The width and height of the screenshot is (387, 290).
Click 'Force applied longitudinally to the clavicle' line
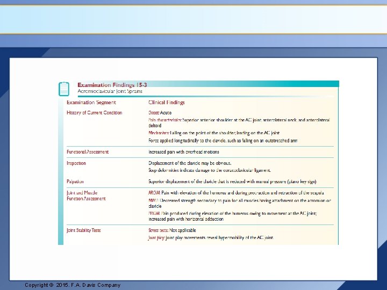pos(223,141)
